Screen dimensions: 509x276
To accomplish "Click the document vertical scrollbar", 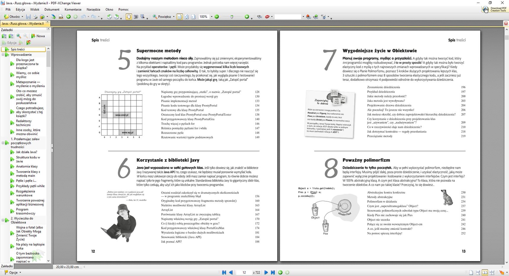I will pos(507,146).
